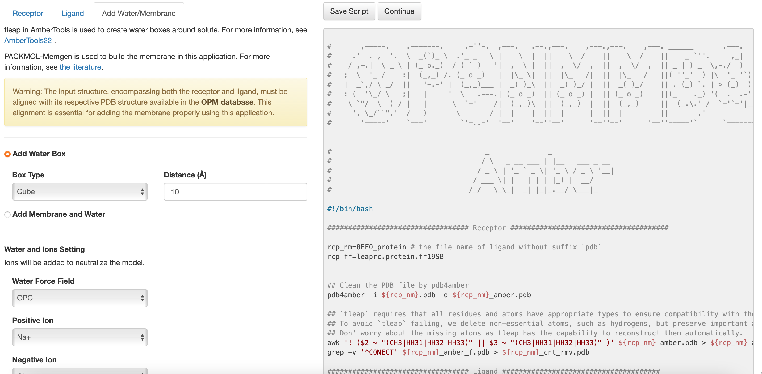Click the Continue button
Image resolution: width=762 pixels, height=374 pixels.
[399, 11]
